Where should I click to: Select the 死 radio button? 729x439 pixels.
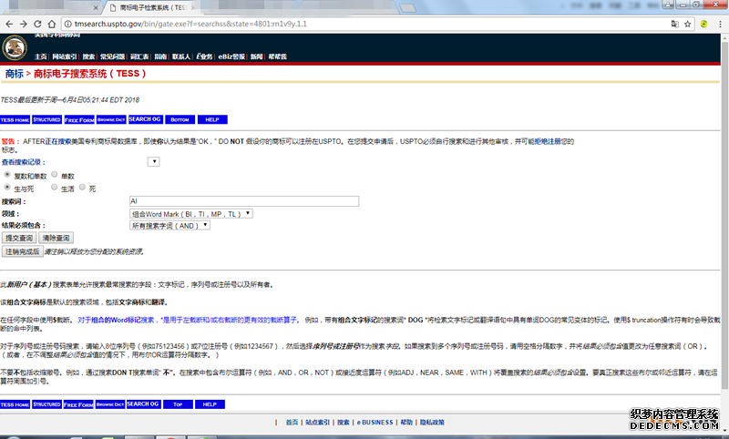click(x=82, y=187)
